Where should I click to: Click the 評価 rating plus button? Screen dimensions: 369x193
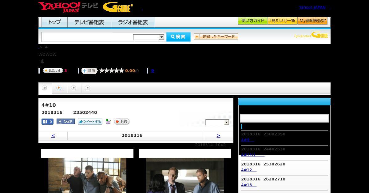point(89,71)
